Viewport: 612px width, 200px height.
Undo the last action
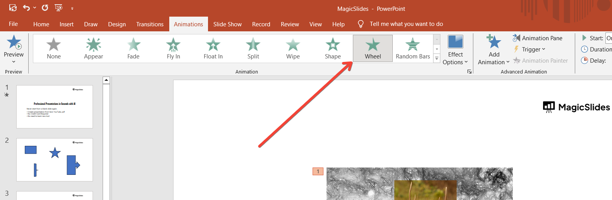(x=26, y=8)
